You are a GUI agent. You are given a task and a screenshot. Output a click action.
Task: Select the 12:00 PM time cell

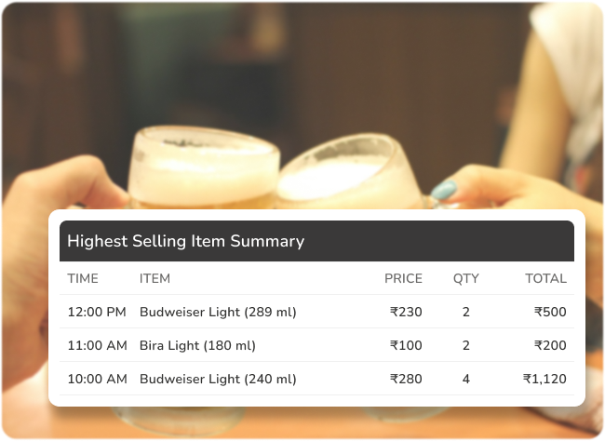[97, 313]
